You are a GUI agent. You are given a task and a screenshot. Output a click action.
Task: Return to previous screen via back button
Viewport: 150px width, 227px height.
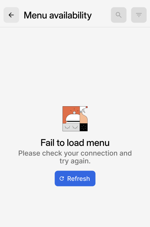11,15
